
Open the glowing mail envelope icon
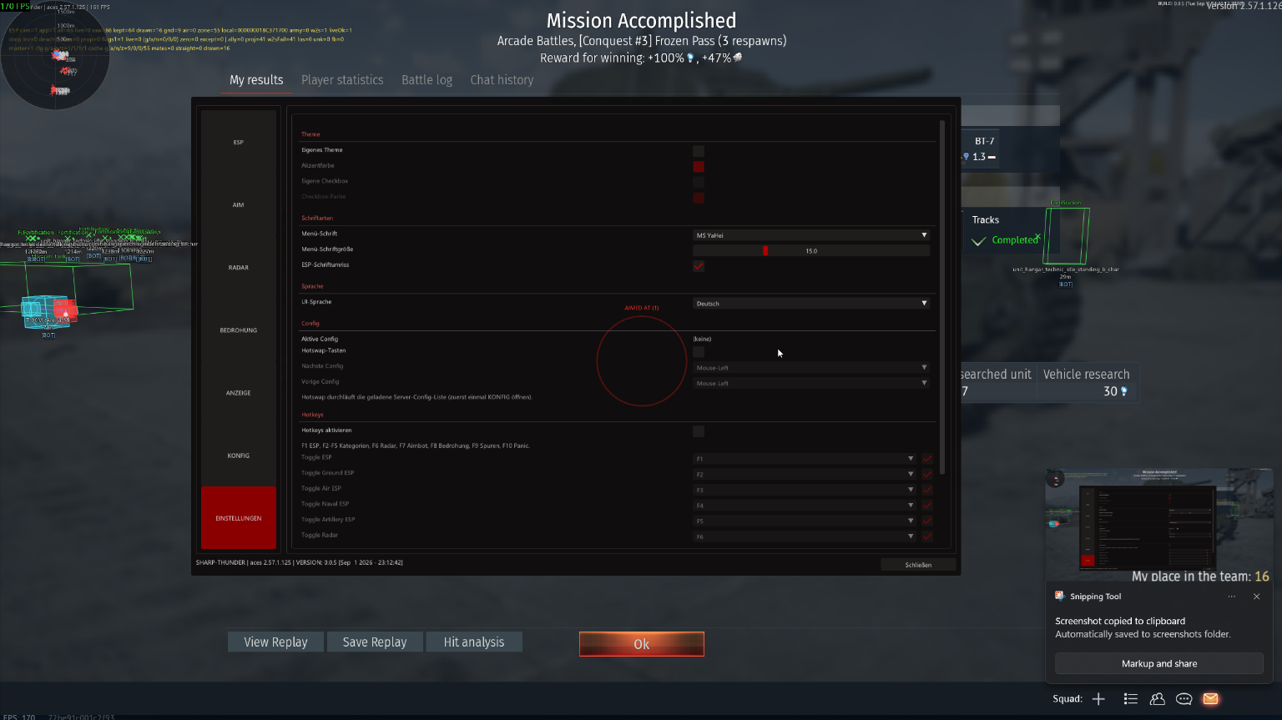[1210, 699]
